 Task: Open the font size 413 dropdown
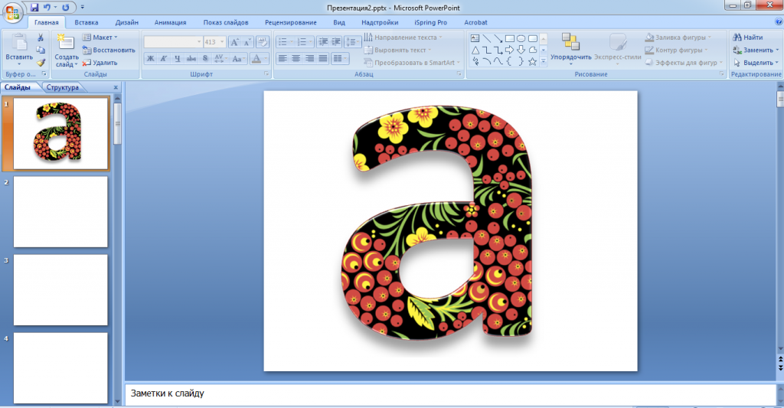coord(214,42)
